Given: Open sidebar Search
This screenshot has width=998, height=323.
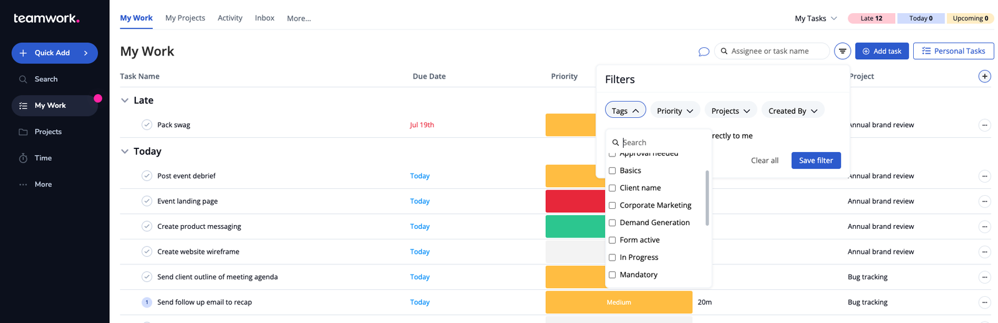Looking at the screenshot, I should tap(46, 79).
